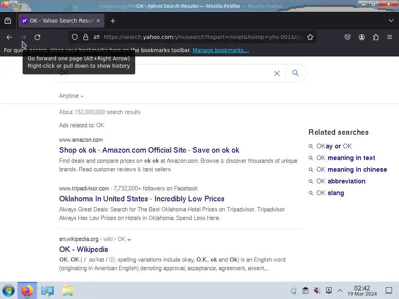Submit search with the magnifier button
Image resolution: width=399 pixels, height=299 pixels.
tap(295, 73)
